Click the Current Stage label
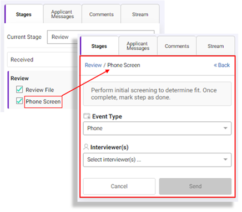The height and width of the screenshot is (212, 242). coord(24,37)
